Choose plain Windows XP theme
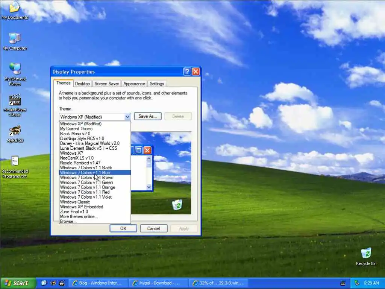 click(x=95, y=153)
